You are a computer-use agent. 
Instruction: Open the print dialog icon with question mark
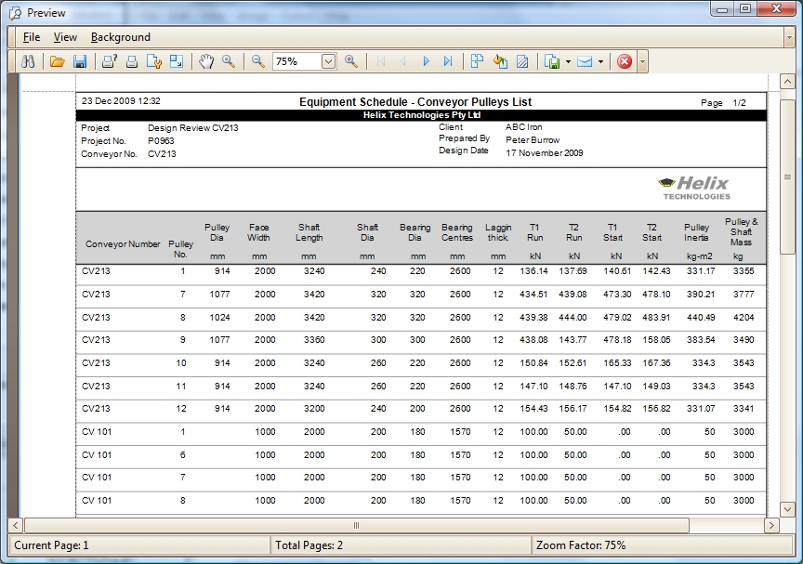pyautogui.click(x=110, y=61)
